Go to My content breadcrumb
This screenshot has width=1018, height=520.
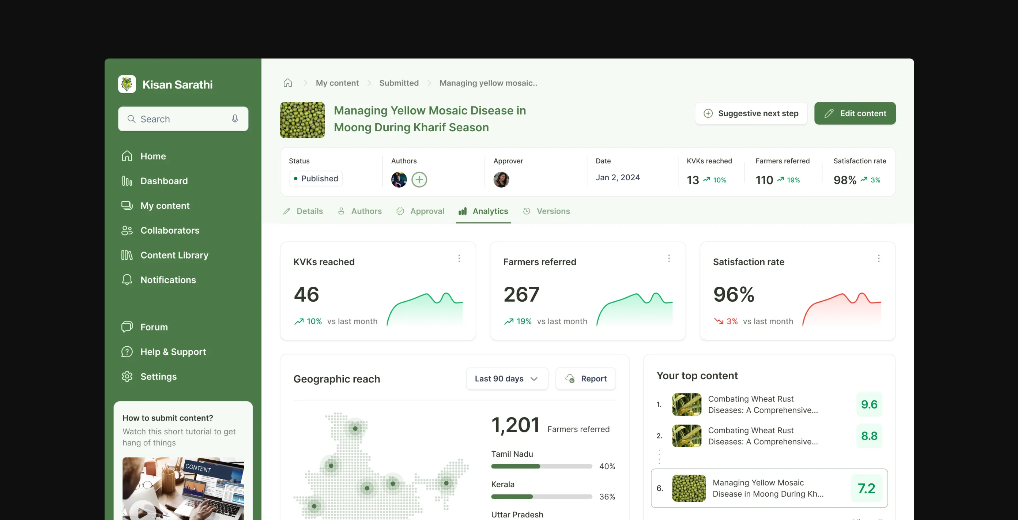(x=337, y=83)
